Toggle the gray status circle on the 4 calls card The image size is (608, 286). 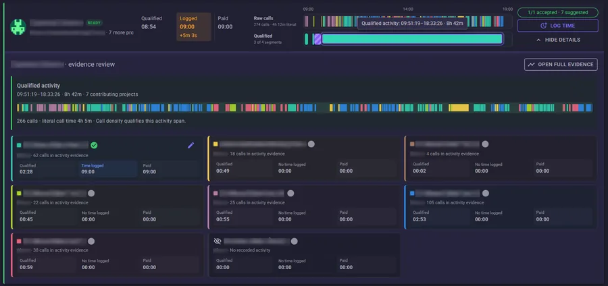tap(485, 144)
